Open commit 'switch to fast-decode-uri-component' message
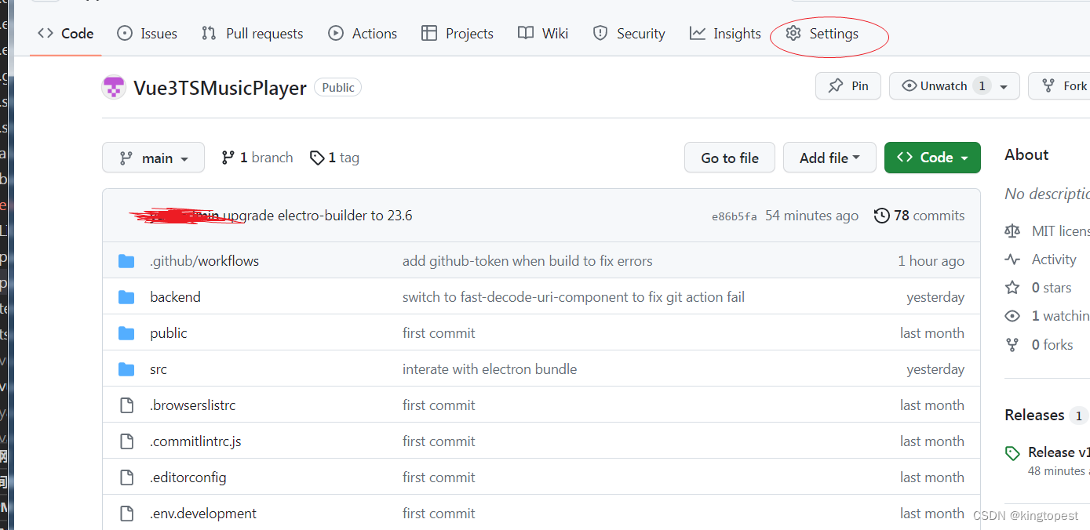The height and width of the screenshot is (530, 1090). (574, 297)
